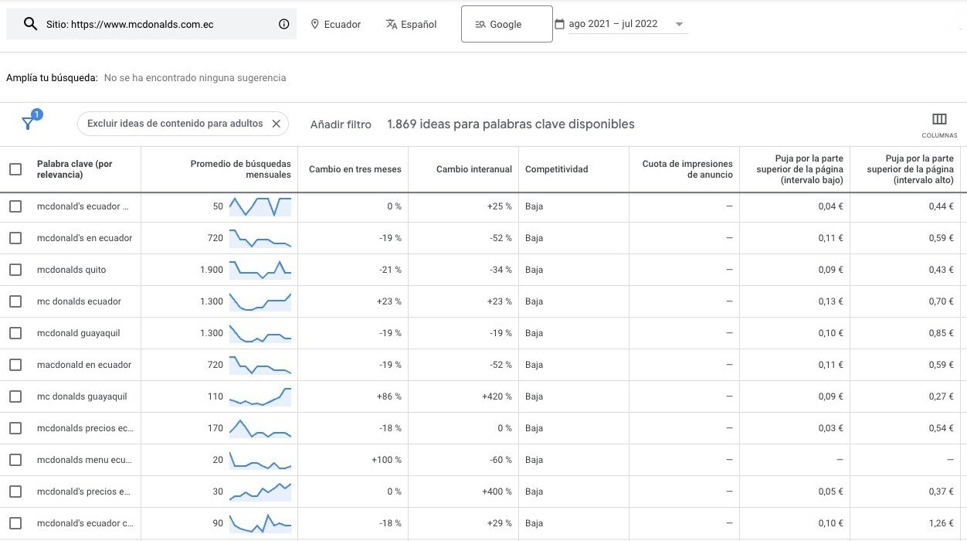Click the keyword macdonald en ecuador
This screenshot has height=541, width=967.
(84, 365)
